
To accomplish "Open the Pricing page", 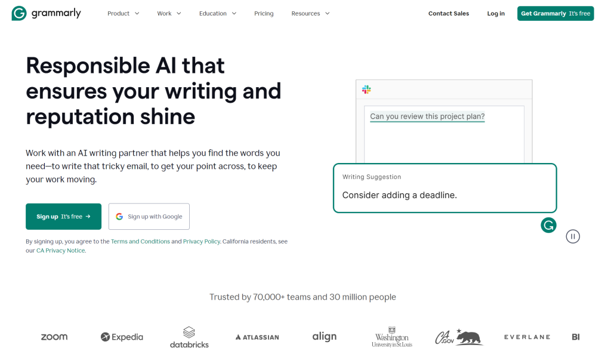I will [264, 13].
